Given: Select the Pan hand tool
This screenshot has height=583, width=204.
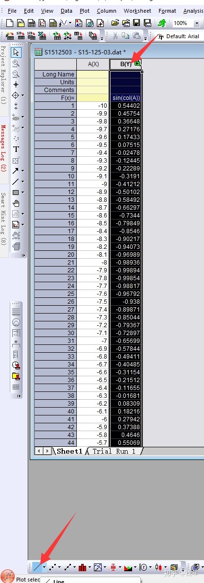Looking at the screenshot, I should click(16, 203).
